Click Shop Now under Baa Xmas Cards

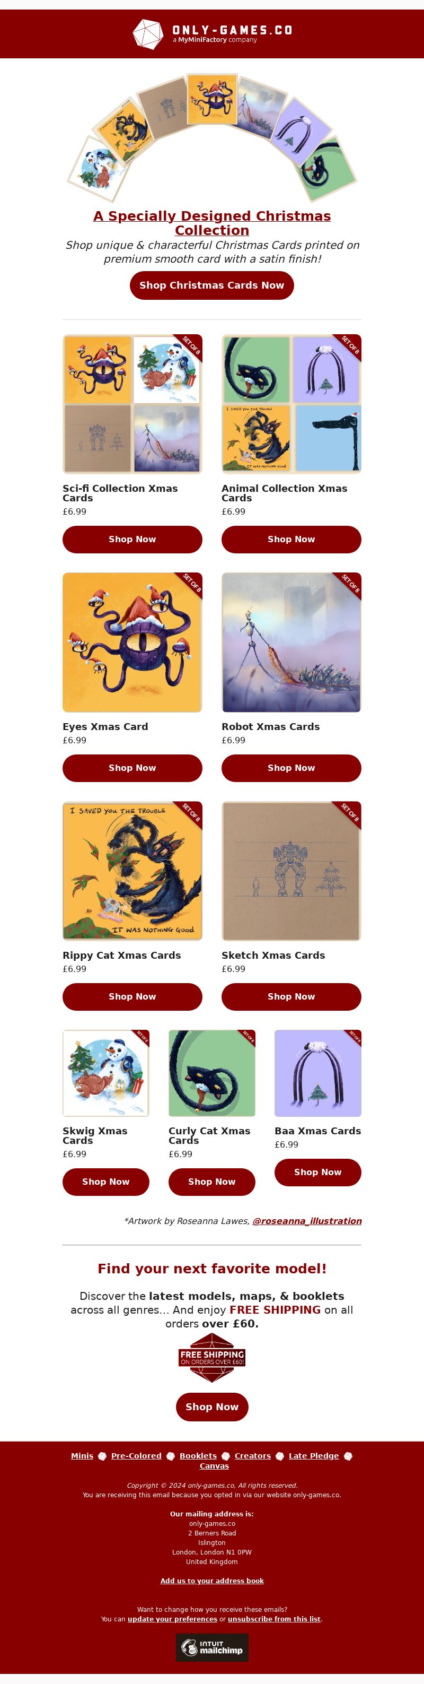317,1172
